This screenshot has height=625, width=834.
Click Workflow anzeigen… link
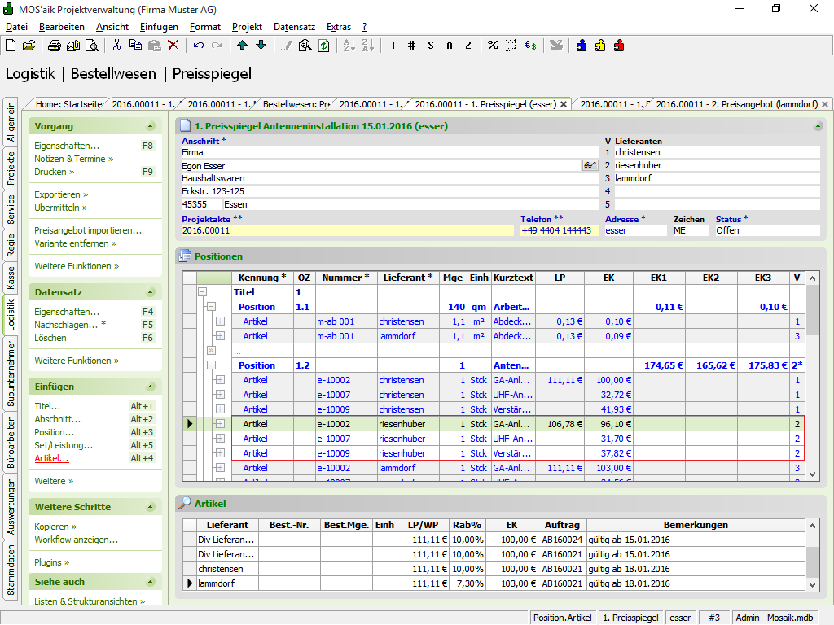[76, 540]
